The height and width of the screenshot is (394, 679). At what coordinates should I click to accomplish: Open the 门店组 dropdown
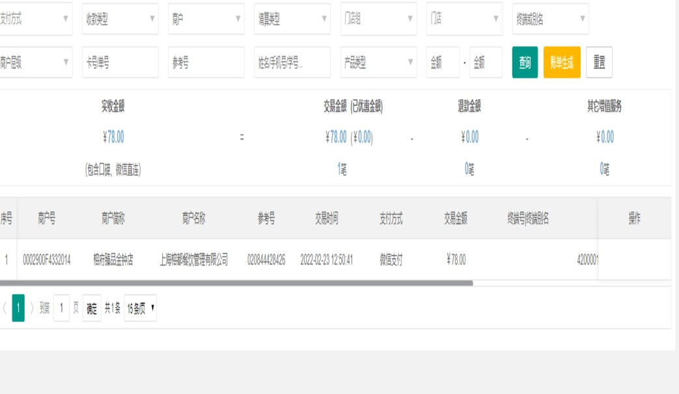click(x=378, y=19)
